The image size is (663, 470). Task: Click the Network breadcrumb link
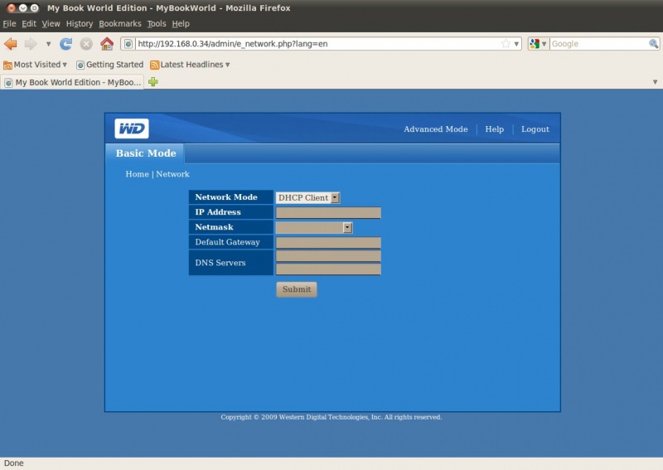click(x=172, y=174)
